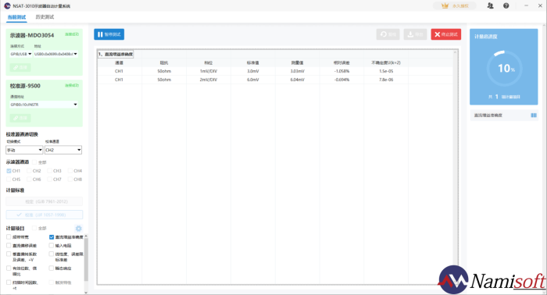Click measurement items list scrollbar
This screenshot has height=295, width=547.
(x=86, y=259)
